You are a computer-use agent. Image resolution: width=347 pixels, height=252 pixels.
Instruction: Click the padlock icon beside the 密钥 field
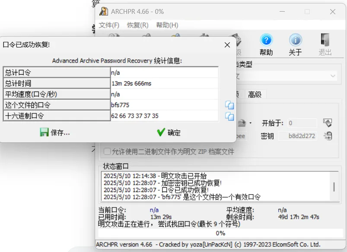click(x=328, y=136)
